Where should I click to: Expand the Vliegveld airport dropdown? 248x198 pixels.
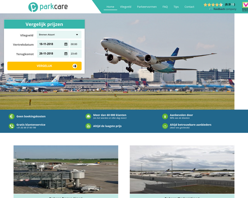coord(59,34)
